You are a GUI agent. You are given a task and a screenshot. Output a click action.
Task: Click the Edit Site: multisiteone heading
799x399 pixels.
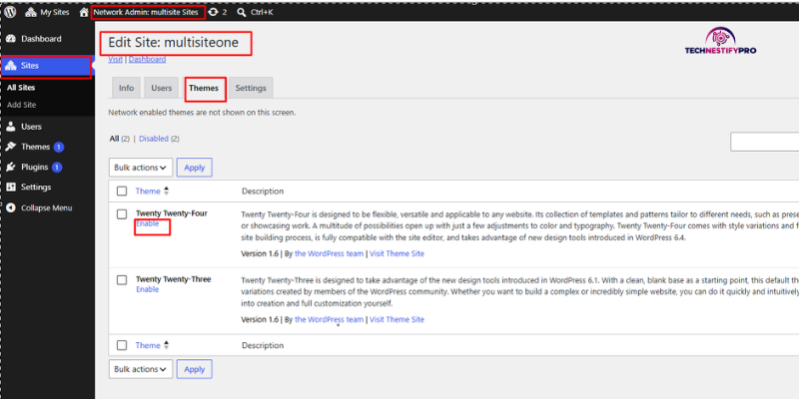173,43
